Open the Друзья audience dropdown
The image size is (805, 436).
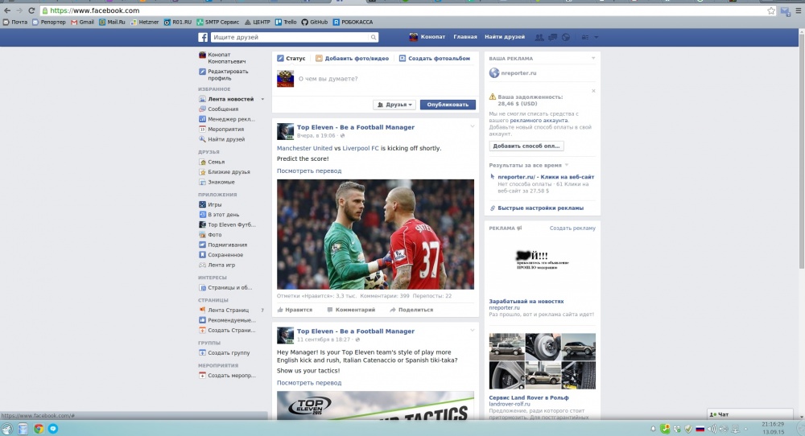pos(394,105)
